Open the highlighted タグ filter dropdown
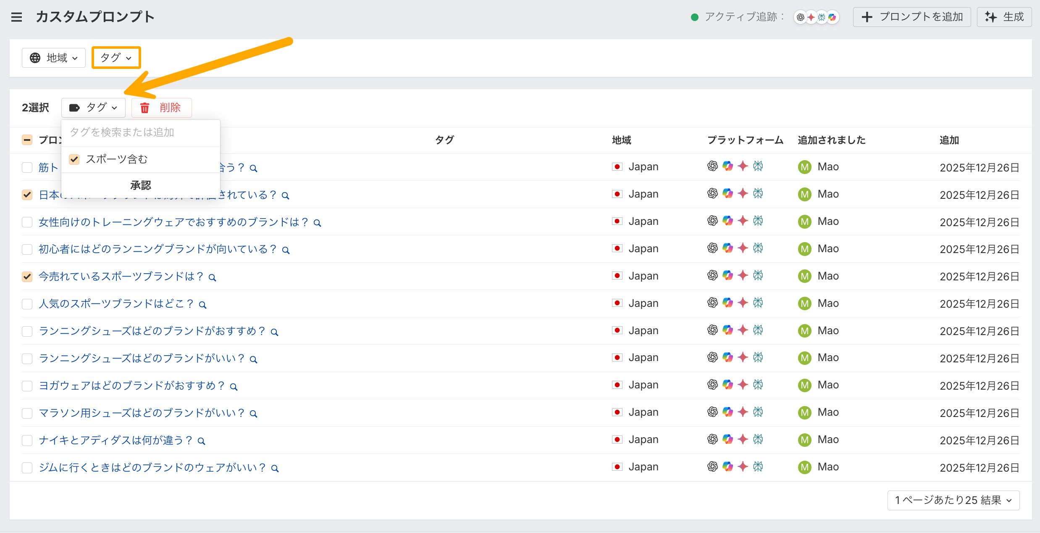1040x533 pixels. coord(116,58)
